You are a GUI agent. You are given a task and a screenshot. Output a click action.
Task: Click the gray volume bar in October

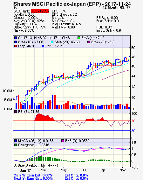113,107
